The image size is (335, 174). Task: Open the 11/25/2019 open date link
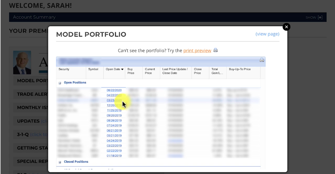(114, 110)
